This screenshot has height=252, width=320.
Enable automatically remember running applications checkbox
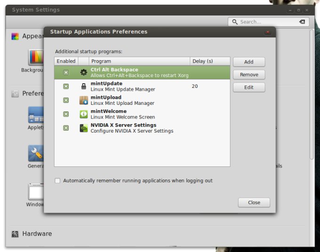[57, 181]
